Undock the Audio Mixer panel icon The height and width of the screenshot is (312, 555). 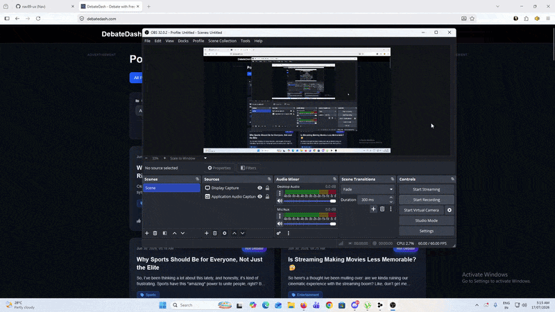334,179
